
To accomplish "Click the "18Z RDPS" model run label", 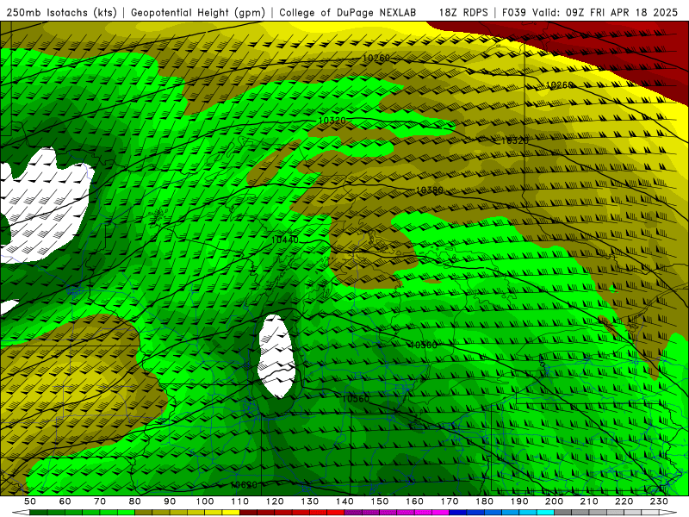I will [463, 13].
